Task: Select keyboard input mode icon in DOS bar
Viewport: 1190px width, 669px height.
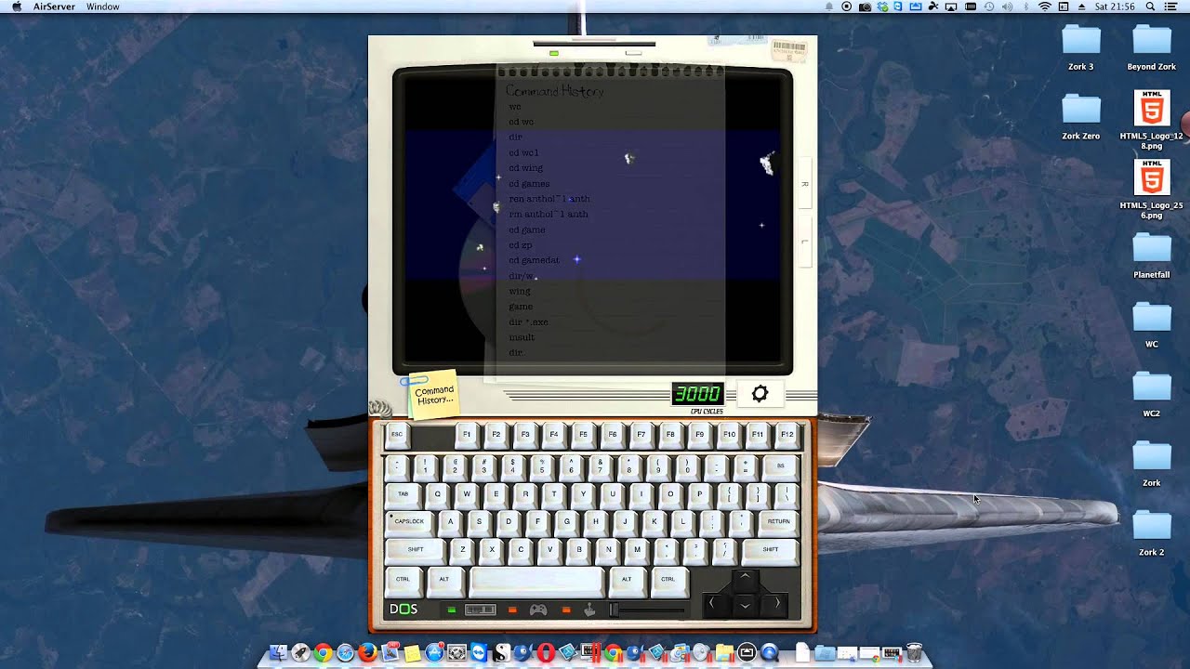Action: 480,610
